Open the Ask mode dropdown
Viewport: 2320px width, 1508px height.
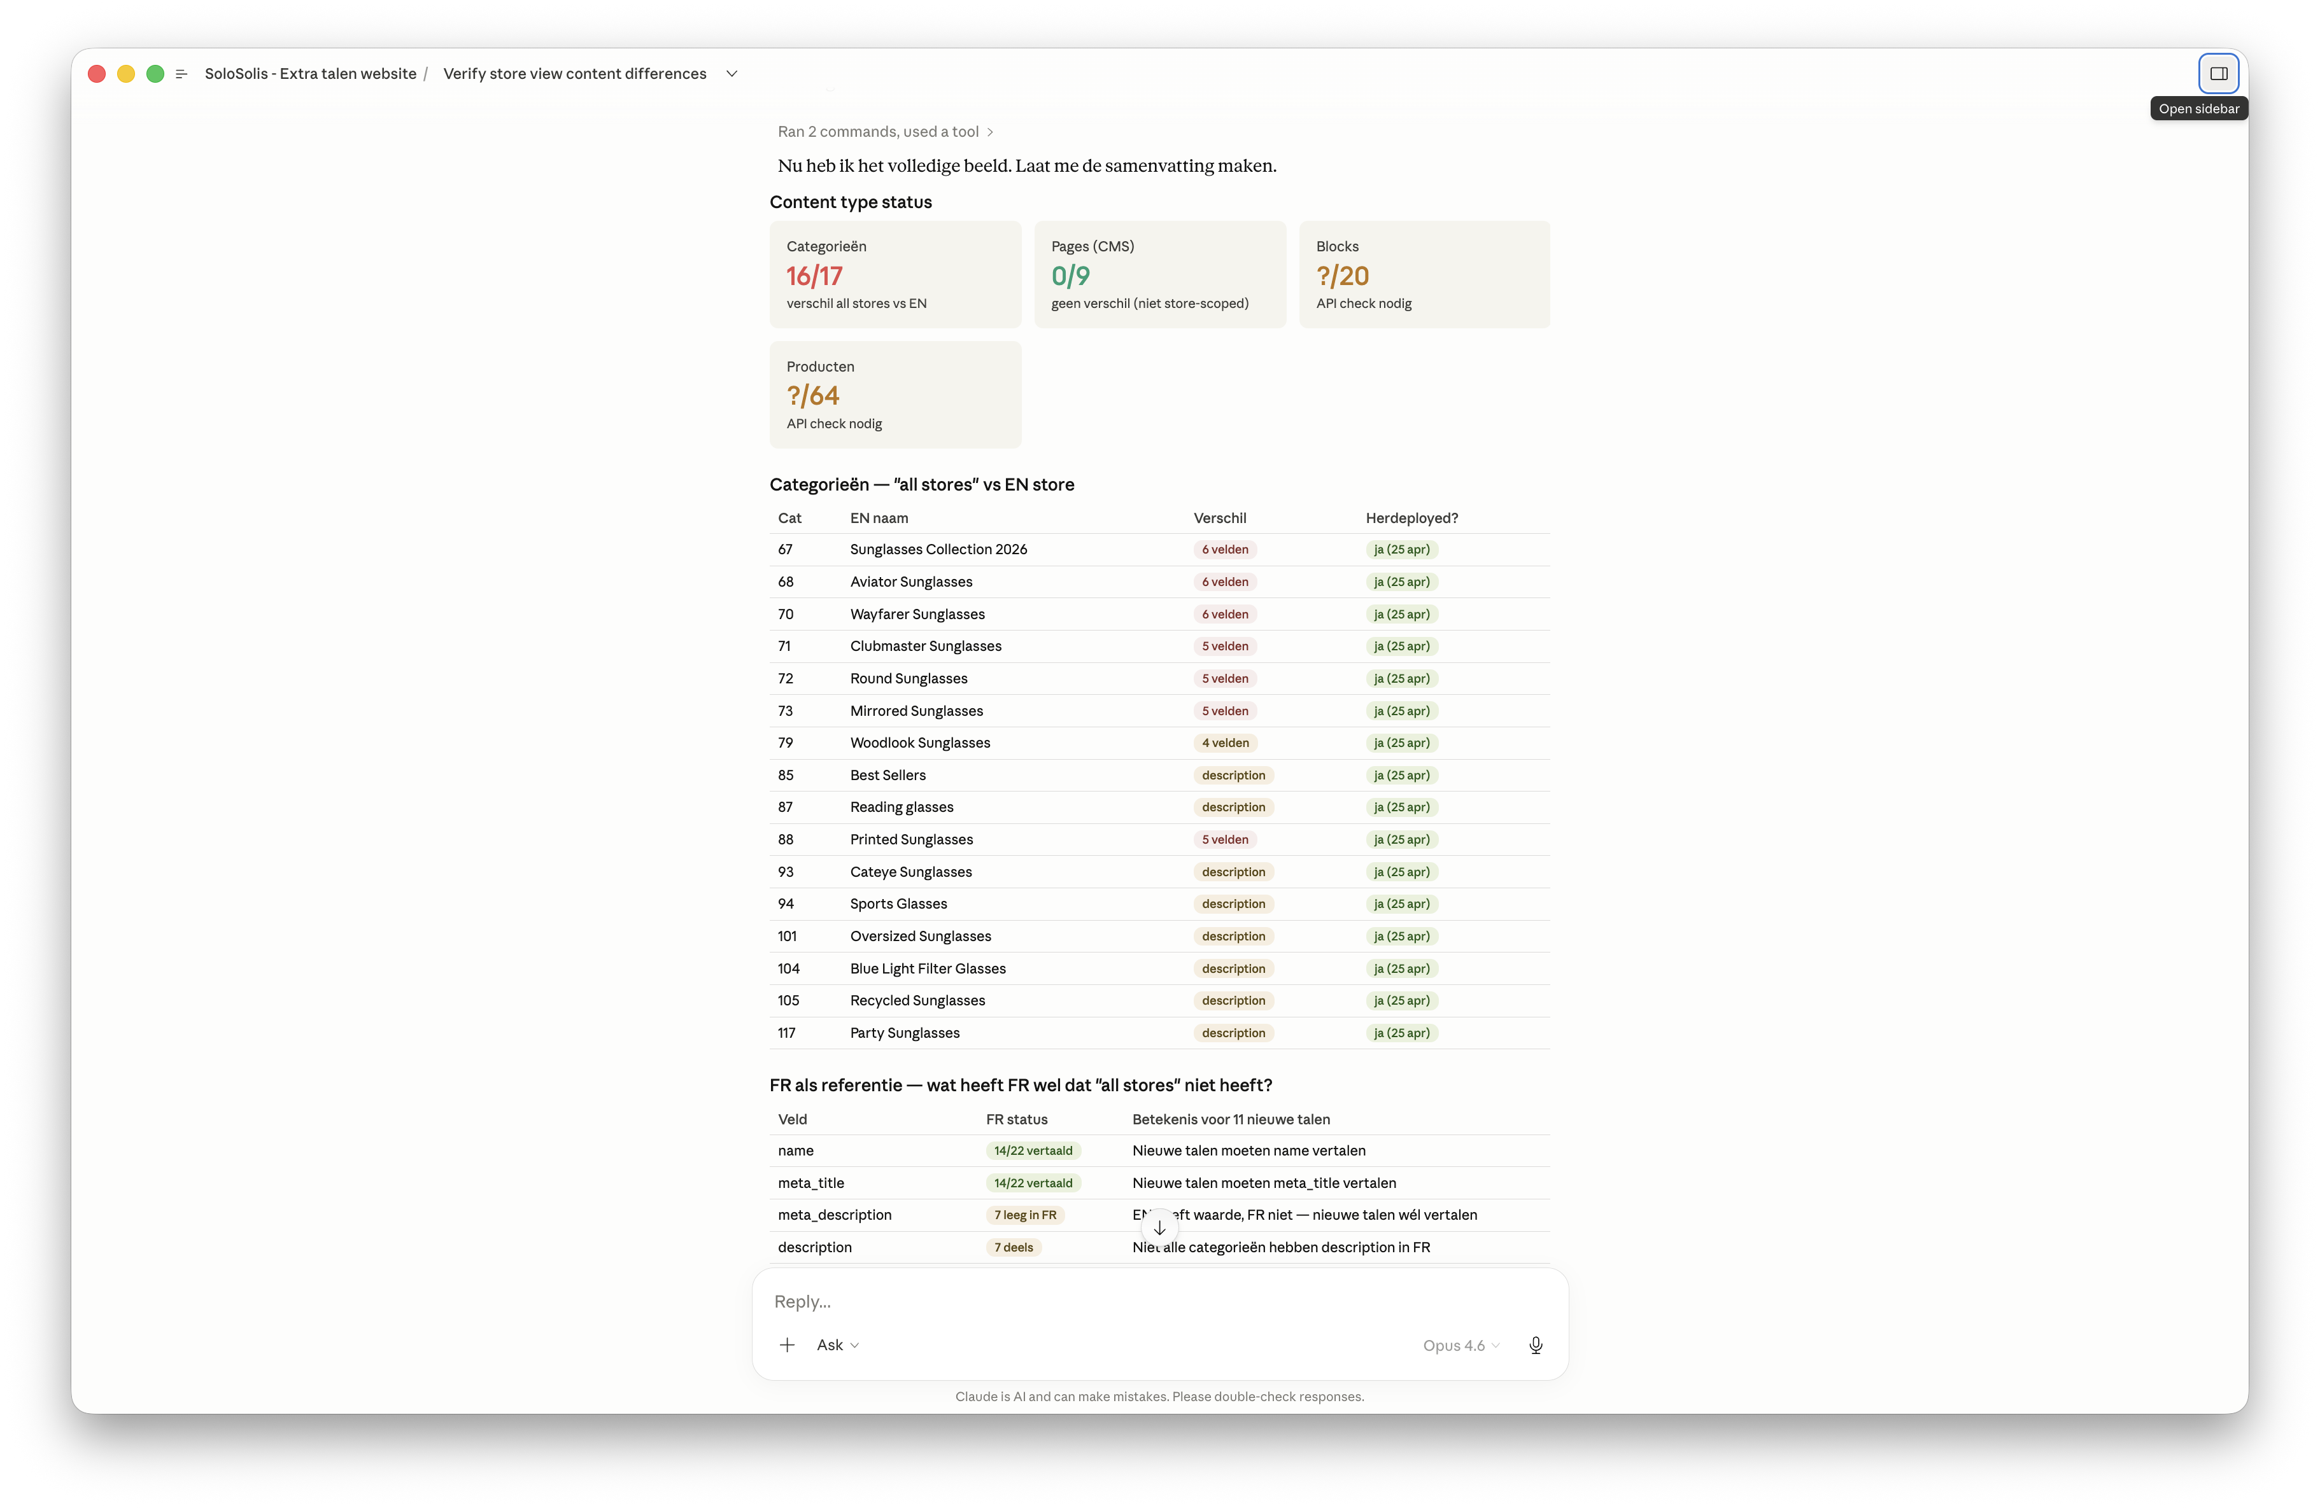pos(837,1344)
